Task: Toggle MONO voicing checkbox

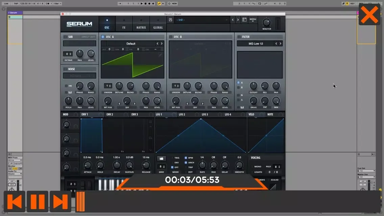Action: [x=252, y=167]
